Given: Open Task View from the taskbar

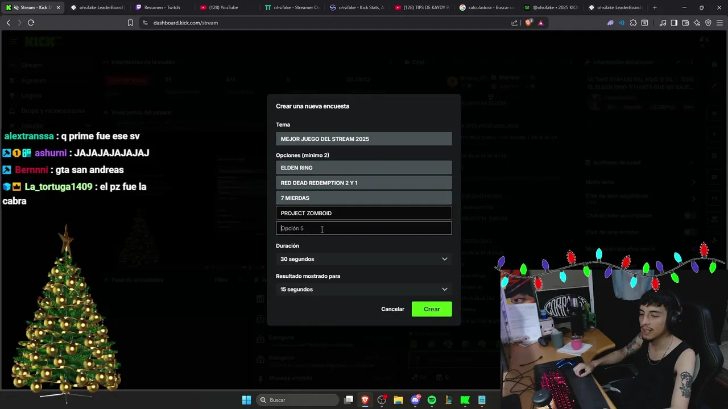Looking at the screenshot, I should click(349, 400).
